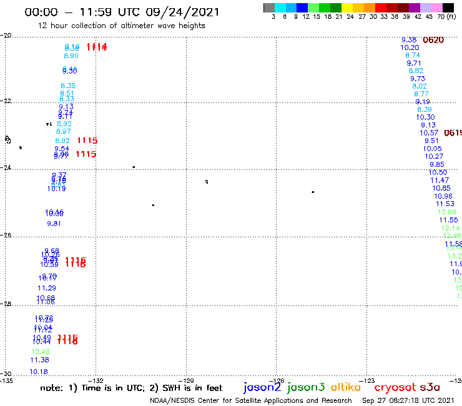Click the wave height value 10.57
Screen dimensions: 462x406
(429, 132)
